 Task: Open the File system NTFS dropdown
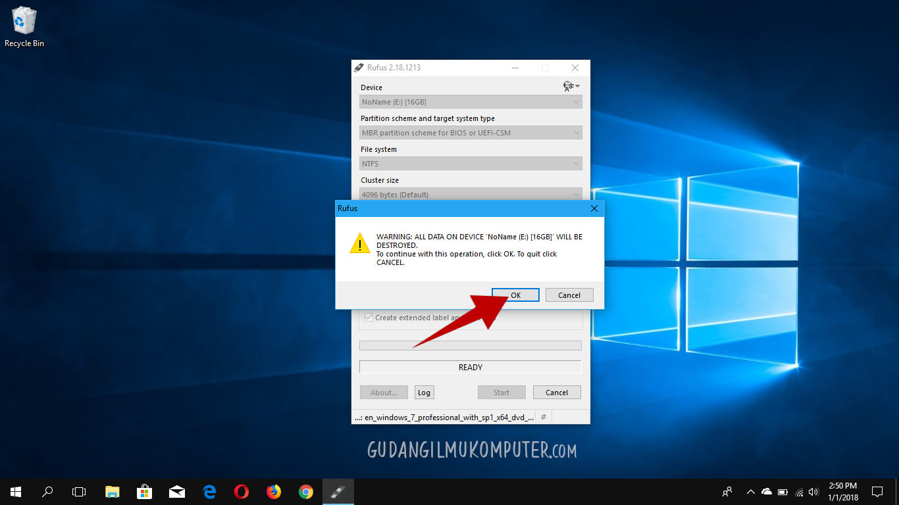coord(471,164)
